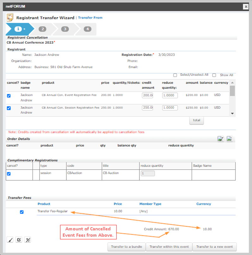The image size is (252, 255).
Task: Click the brush icon at bottom left
Action: click(10, 240)
